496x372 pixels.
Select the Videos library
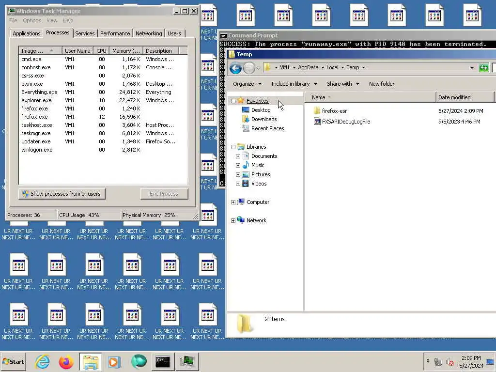pyautogui.click(x=259, y=184)
